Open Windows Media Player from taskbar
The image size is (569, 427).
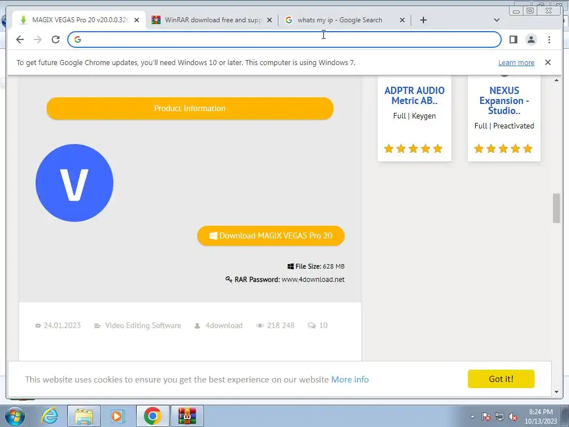pos(118,416)
